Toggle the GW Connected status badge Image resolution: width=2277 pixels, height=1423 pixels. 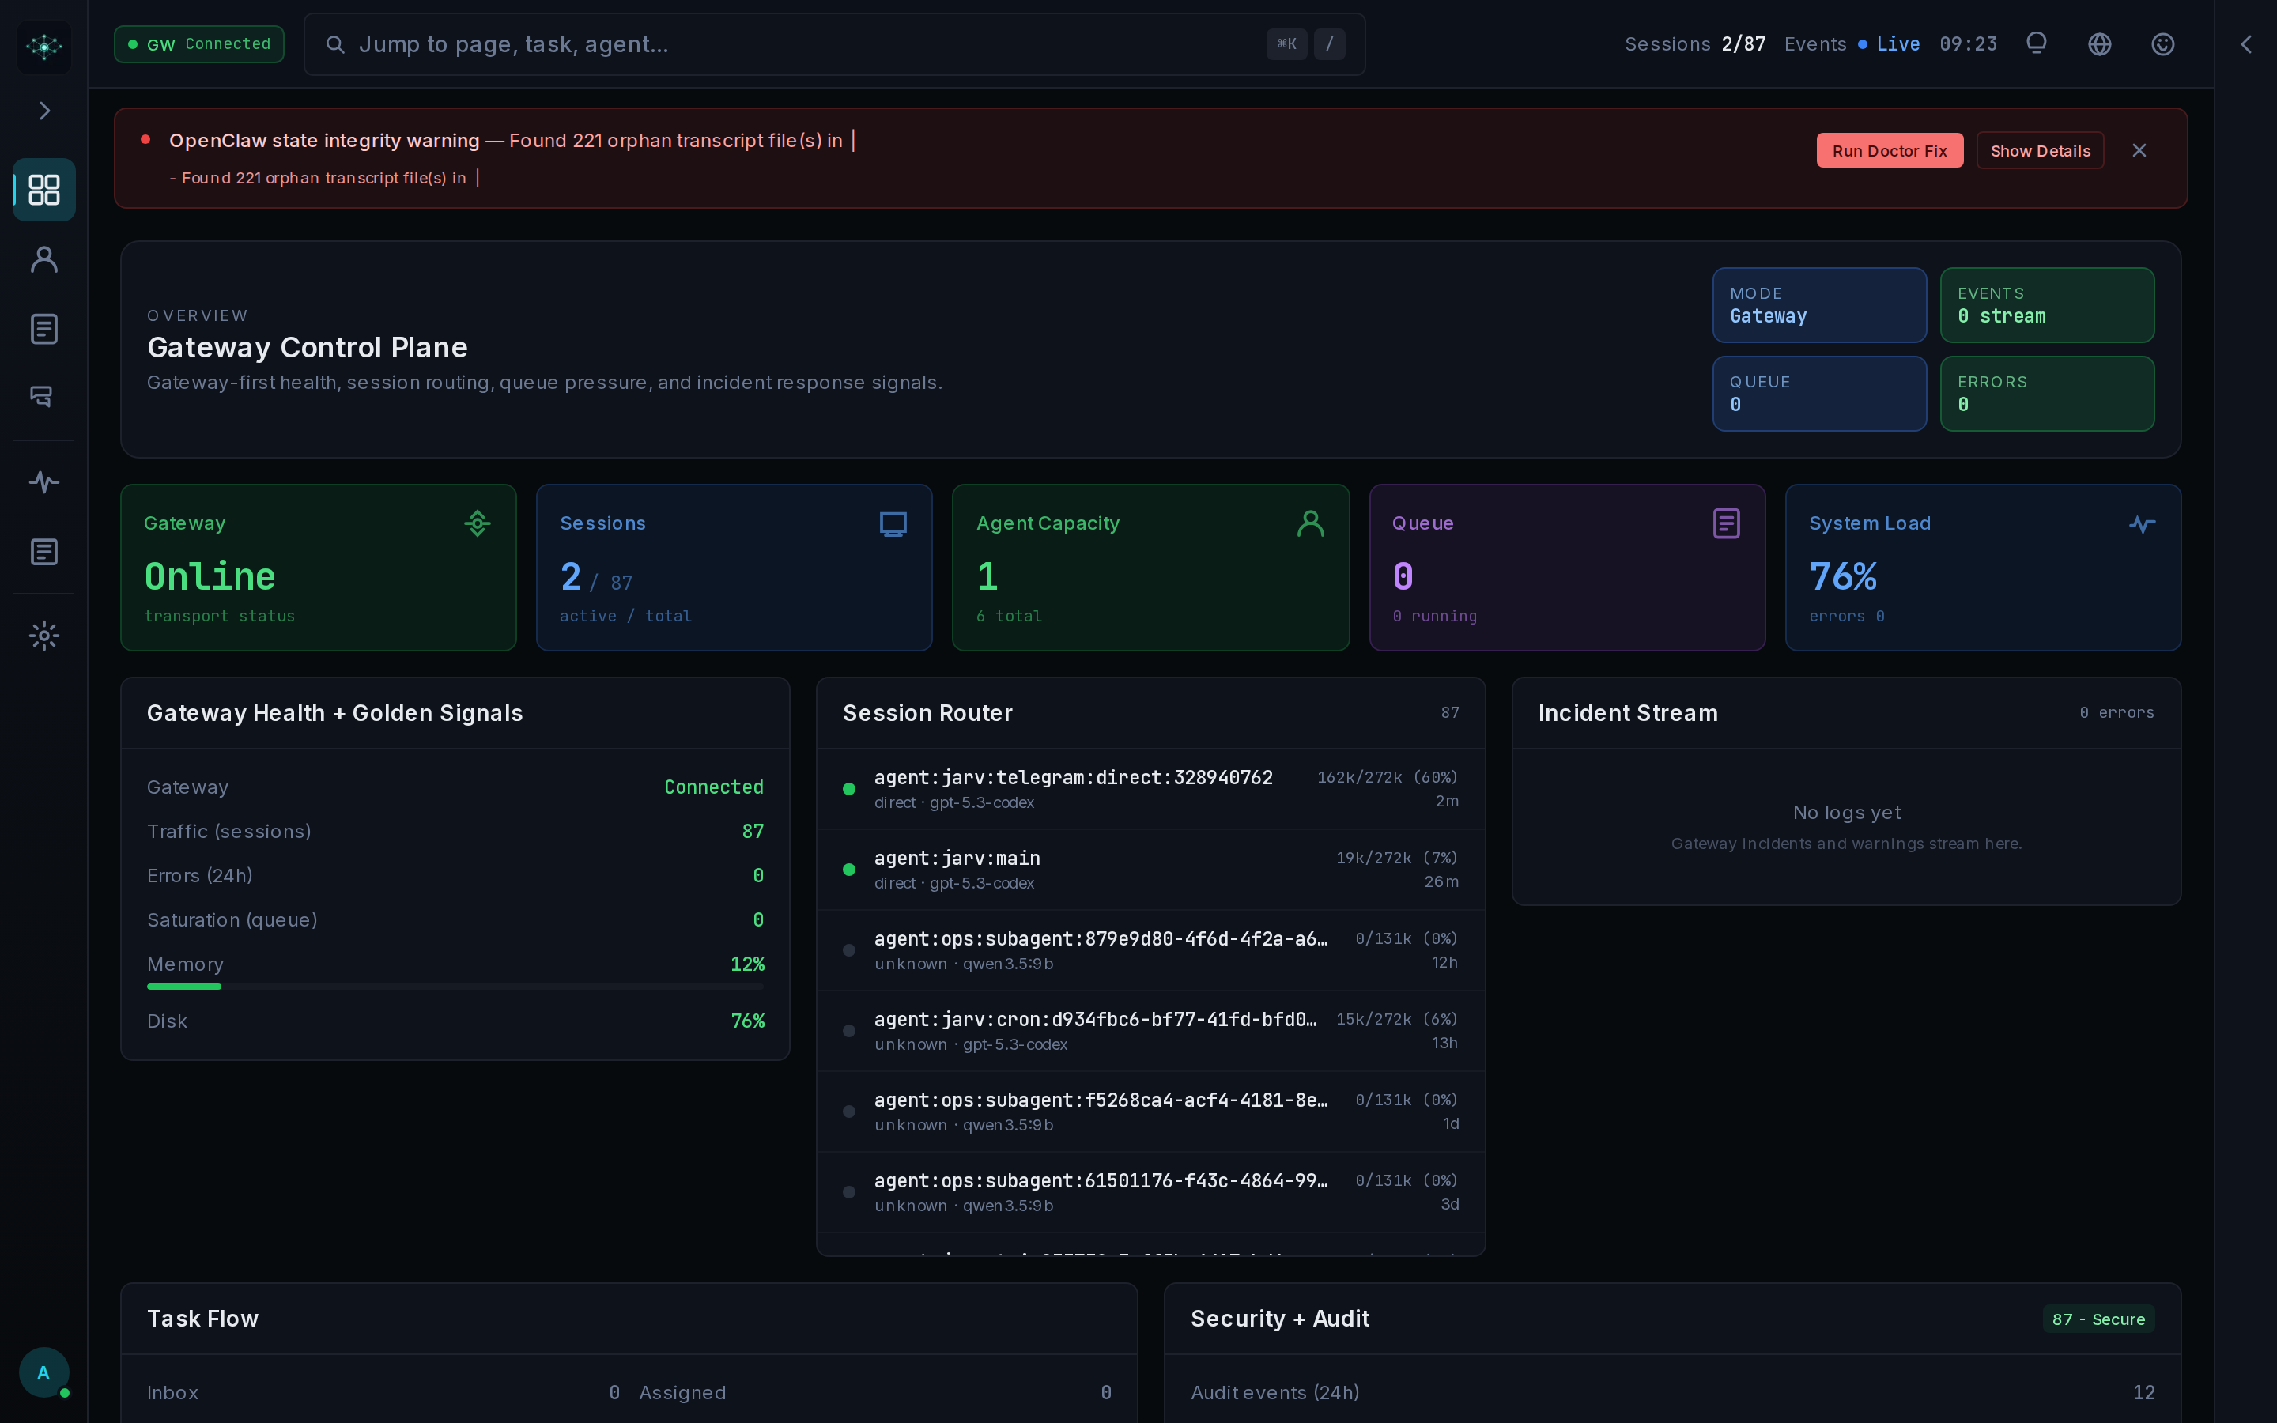coord(198,43)
